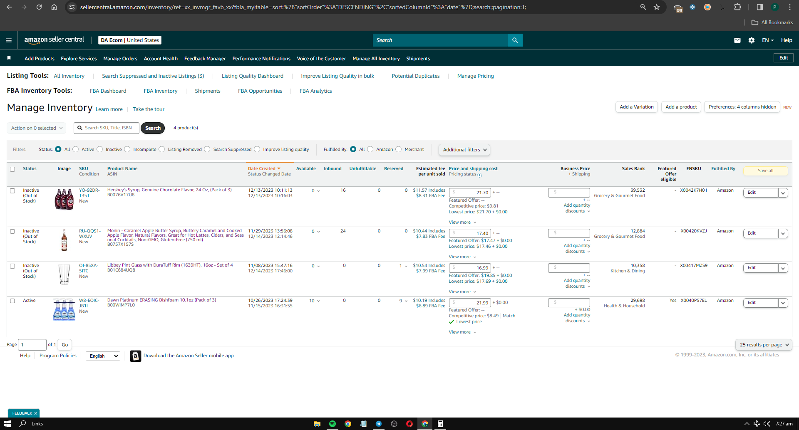Sort by the Date Created column header

click(x=264, y=169)
